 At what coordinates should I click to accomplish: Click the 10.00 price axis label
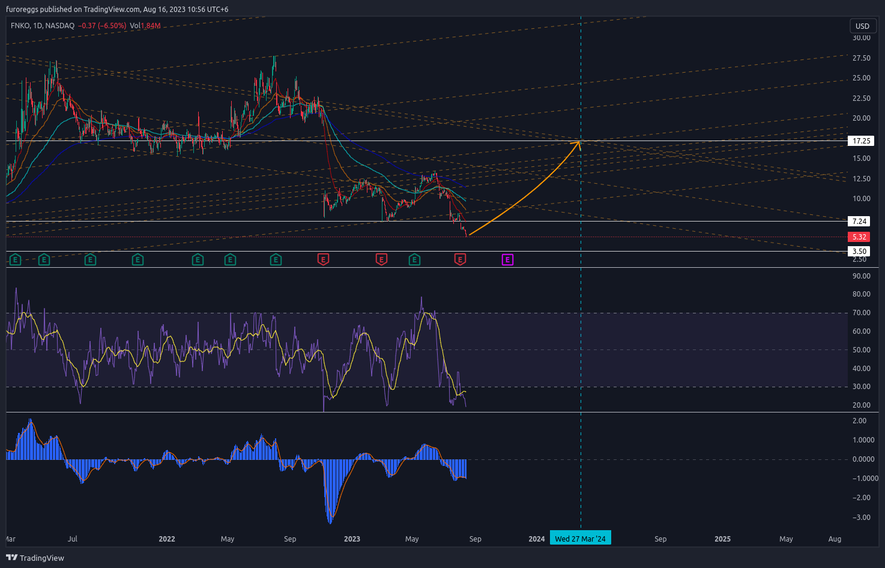862,199
